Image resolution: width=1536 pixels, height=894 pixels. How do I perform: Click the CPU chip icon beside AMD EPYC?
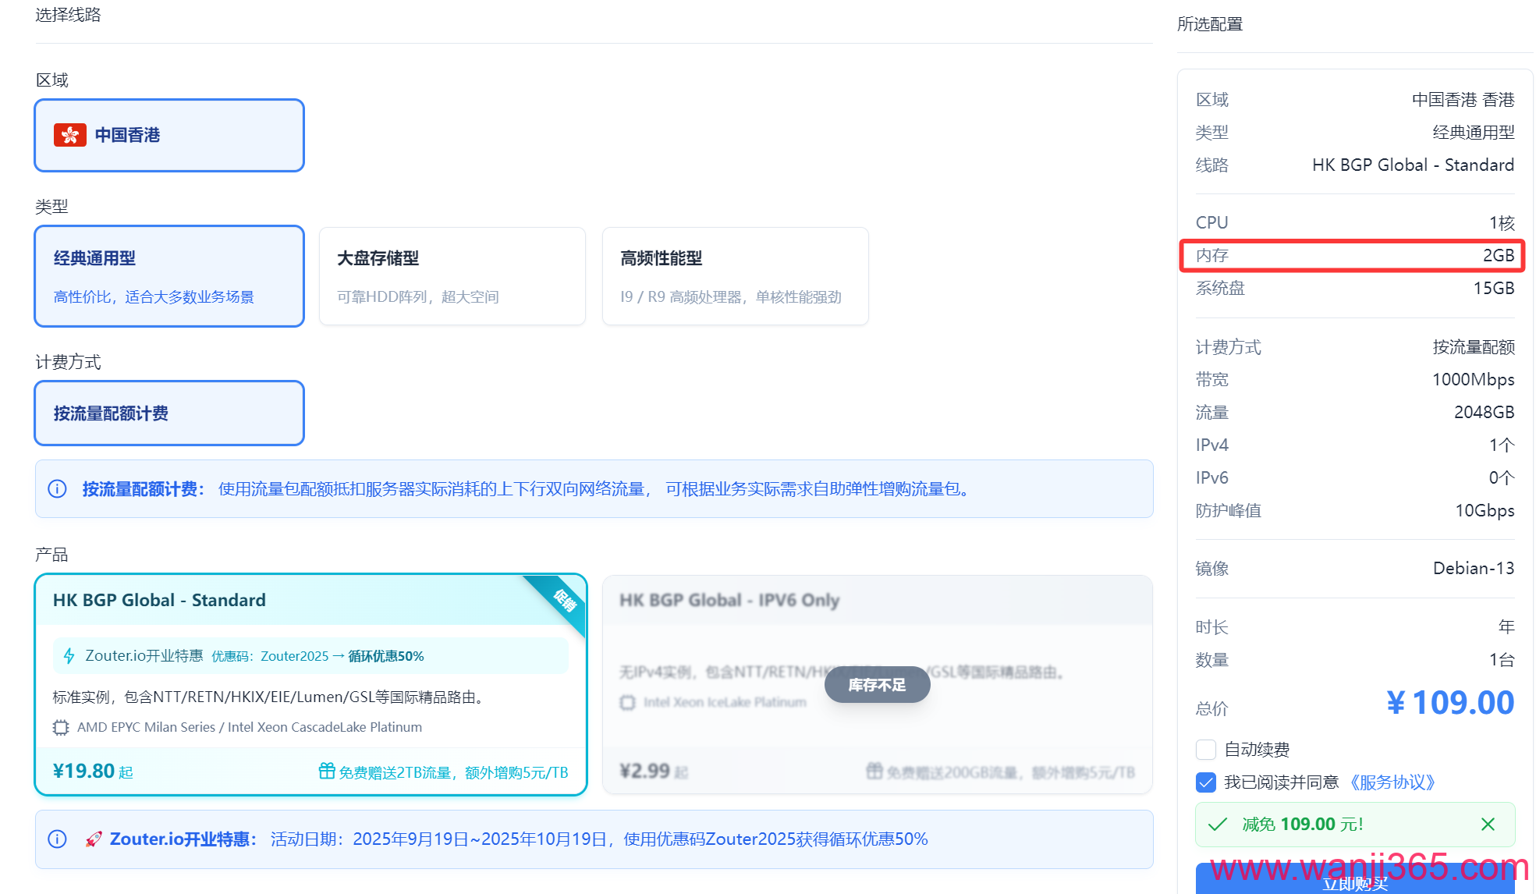pos(61,728)
